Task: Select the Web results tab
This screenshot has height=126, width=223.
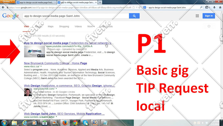Action: (27, 26)
